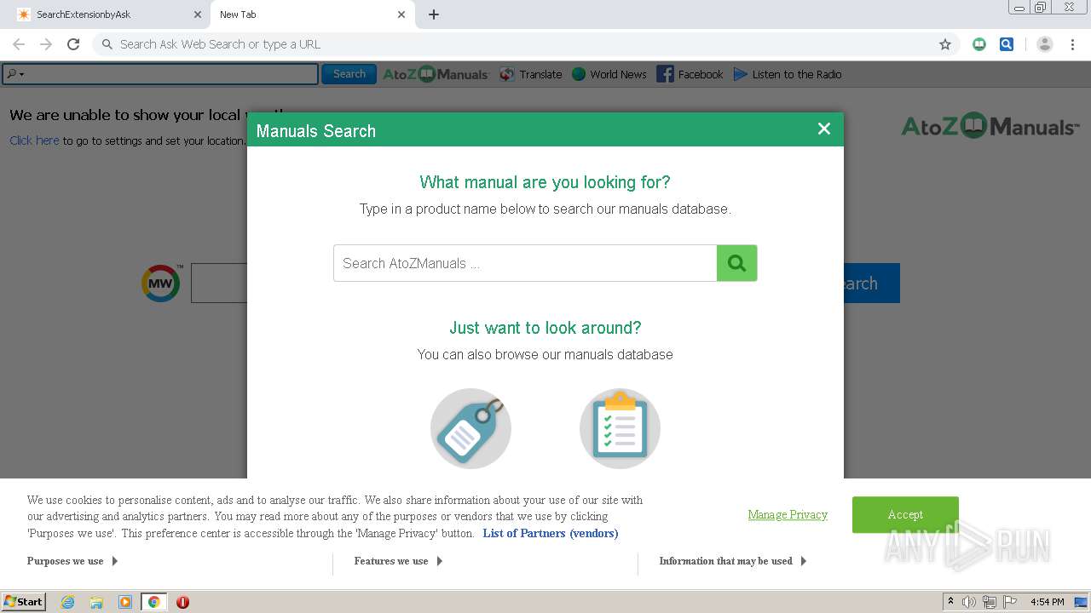Viewport: 1091px width, 613px height.
Task: Open Windows Media Player taskbar icon
Action: click(125, 602)
